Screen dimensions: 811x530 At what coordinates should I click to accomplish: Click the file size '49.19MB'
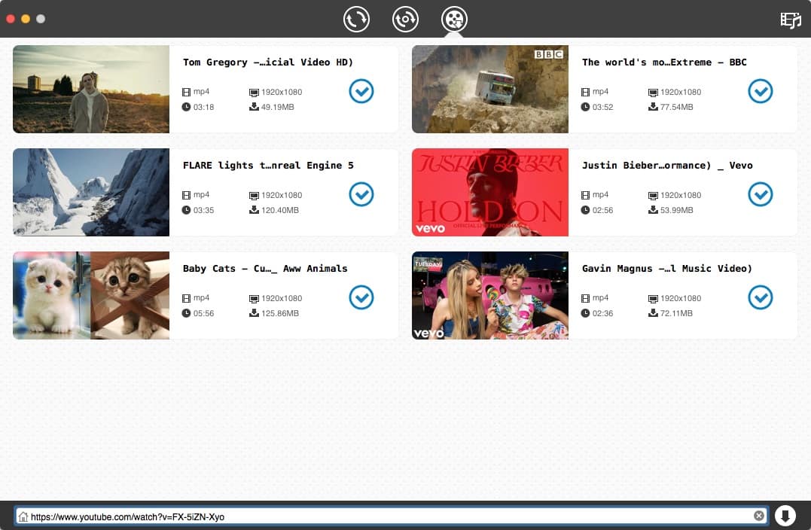pyautogui.click(x=278, y=107)
